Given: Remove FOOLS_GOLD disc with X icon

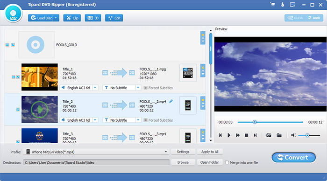Looking at the screenshot, I should click(x=203, y=35).
